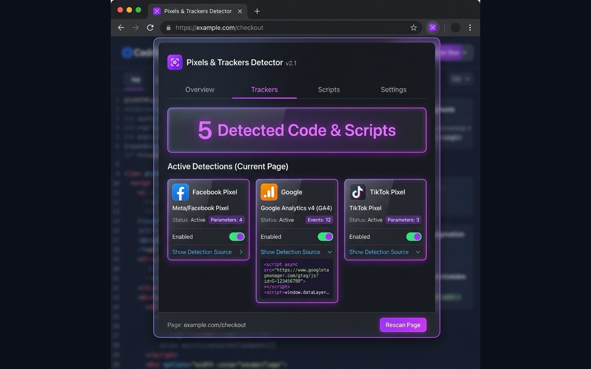Click the Parameters: 3 badge
This screenshot has width=591, height=369.
(x=404, y=220)
